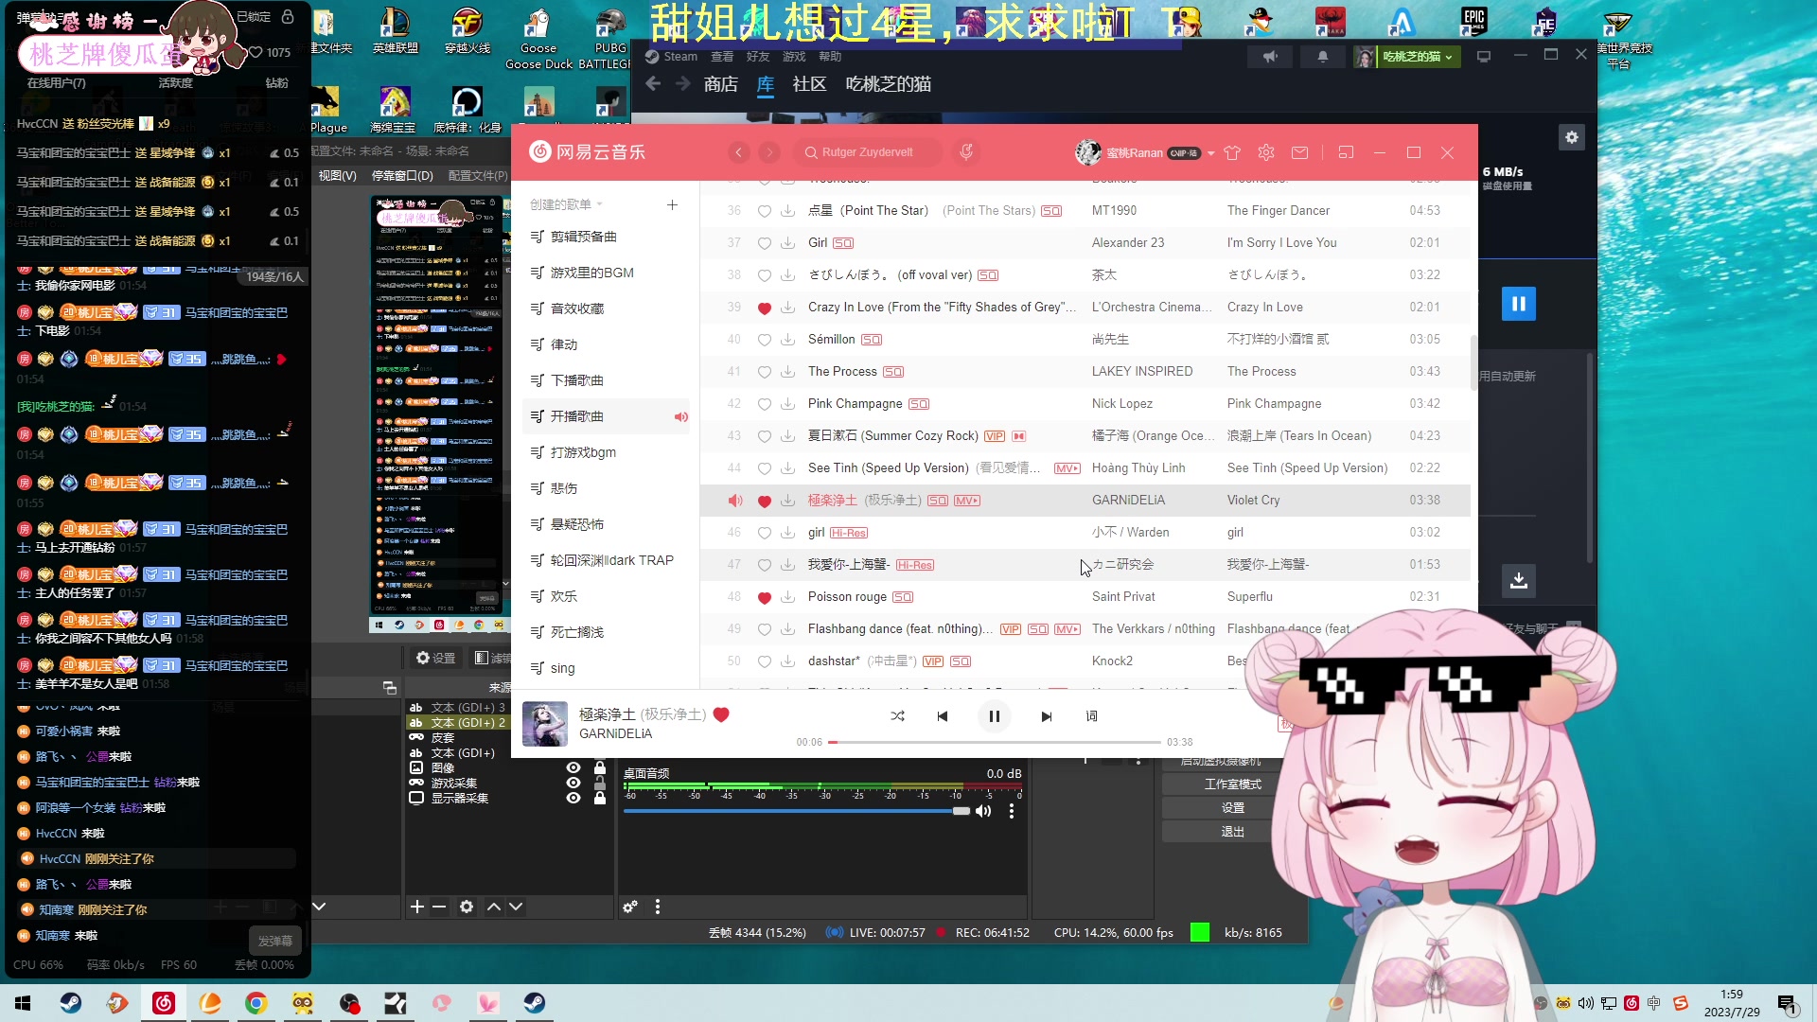Open the NetEase messages mail icon

click(1300, 152)
